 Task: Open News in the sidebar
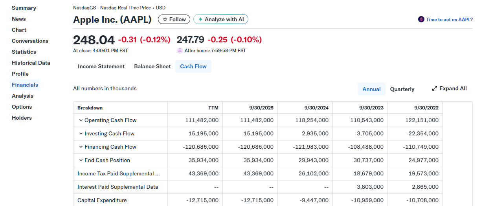click(19, 19)
